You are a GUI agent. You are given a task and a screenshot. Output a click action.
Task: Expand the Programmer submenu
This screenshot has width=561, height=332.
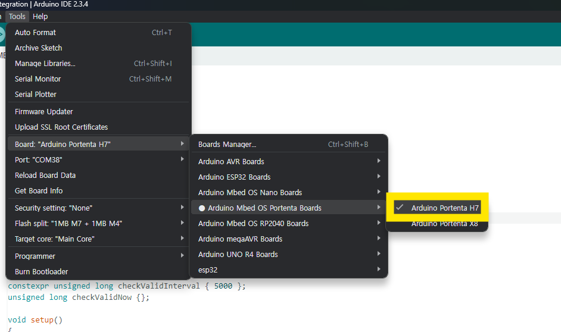tap(98, 256)
